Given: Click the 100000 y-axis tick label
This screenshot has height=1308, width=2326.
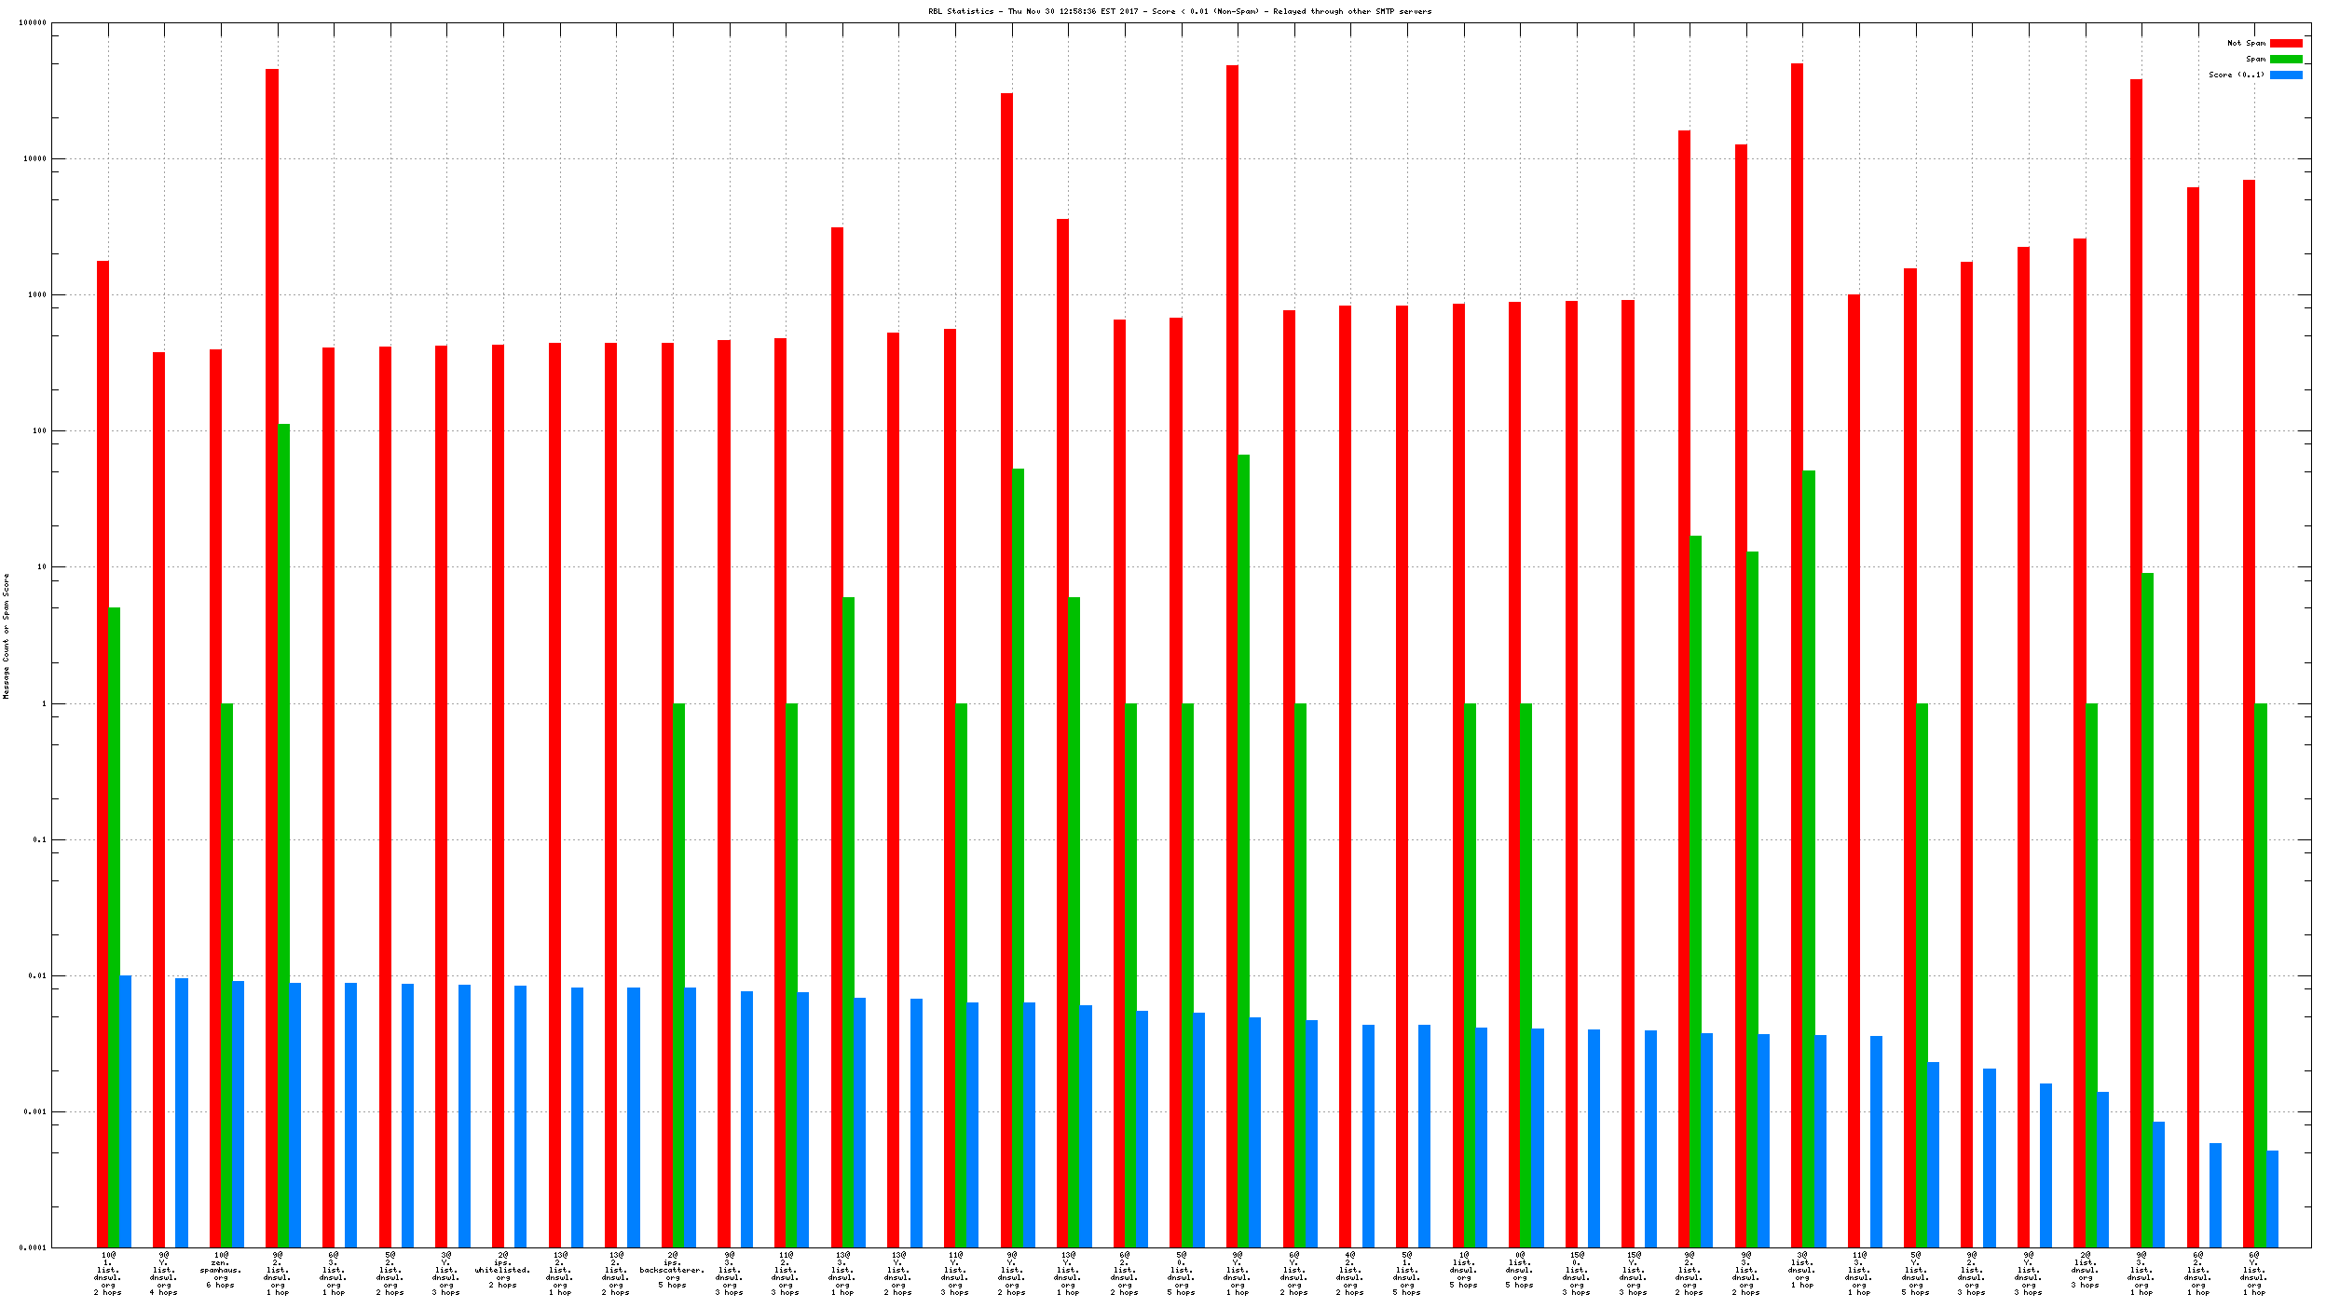Looking at the screenshot, I should (33, 22).
